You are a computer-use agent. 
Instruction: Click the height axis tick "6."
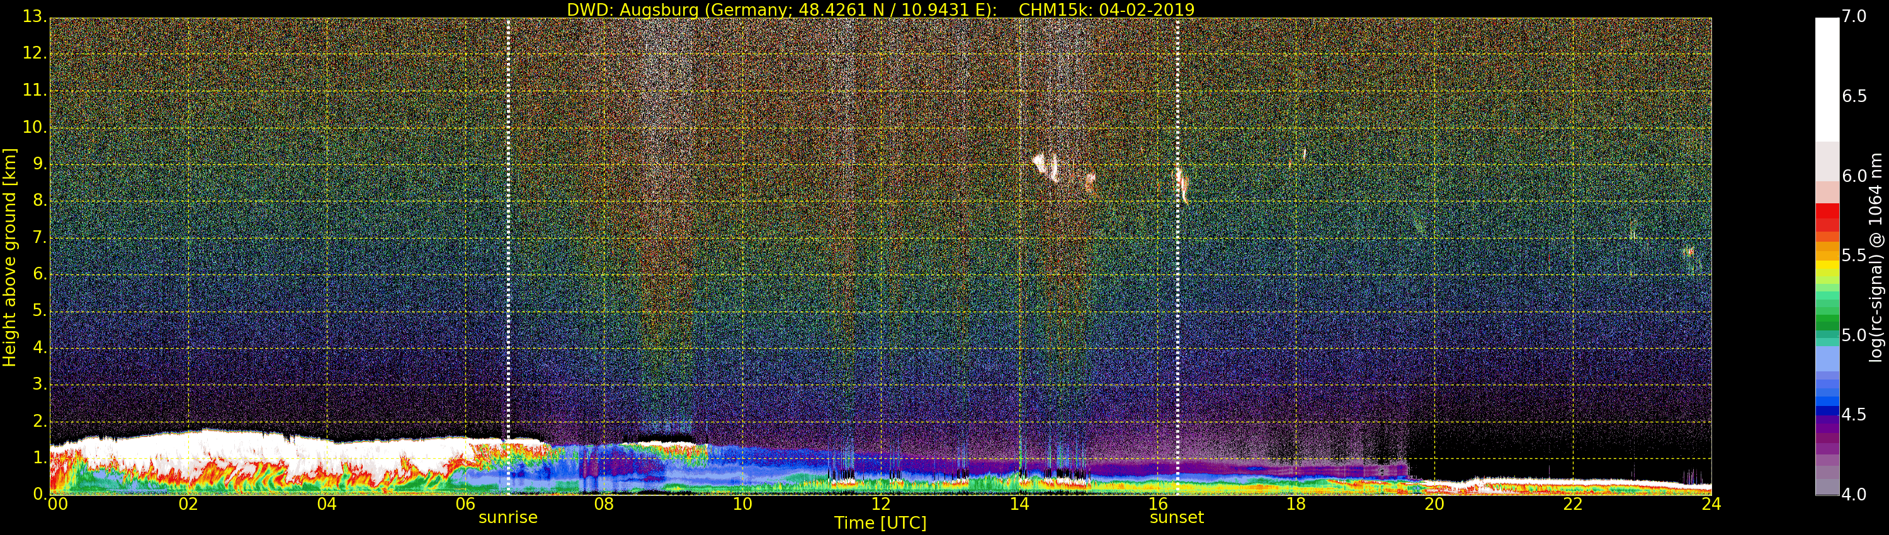coord(39,274)
